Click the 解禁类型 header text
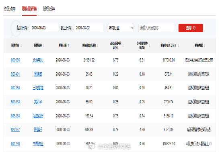Image resolution: width=220 pixels, height=152 pixels. click(x=199, y=45)
